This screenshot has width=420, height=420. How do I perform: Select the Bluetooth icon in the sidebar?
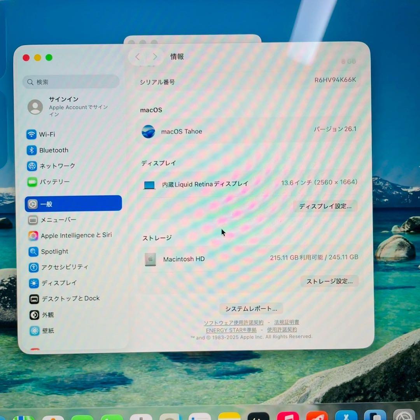pos(32,150)
